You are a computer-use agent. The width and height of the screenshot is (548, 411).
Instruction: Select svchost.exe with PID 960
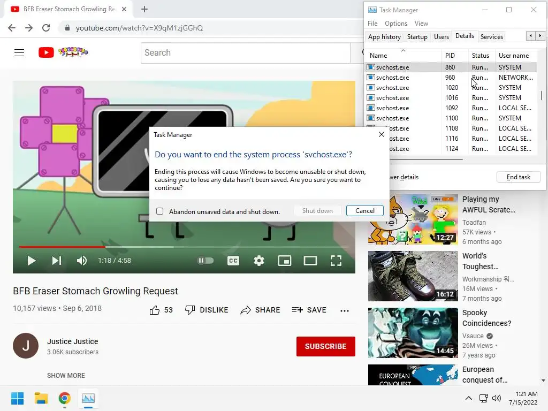coord(451,77)
